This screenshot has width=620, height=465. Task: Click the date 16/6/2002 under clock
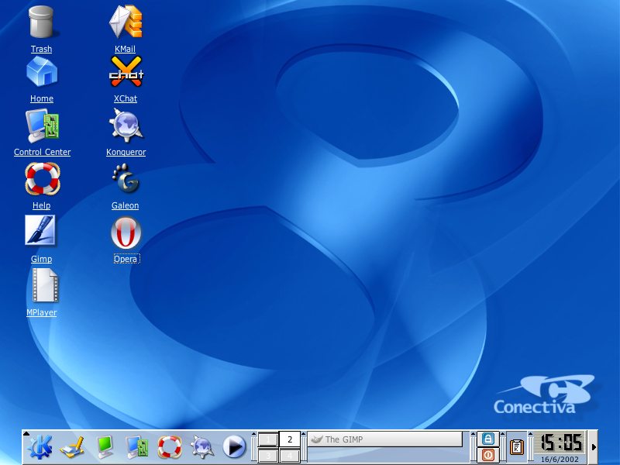tap(560, 459)
